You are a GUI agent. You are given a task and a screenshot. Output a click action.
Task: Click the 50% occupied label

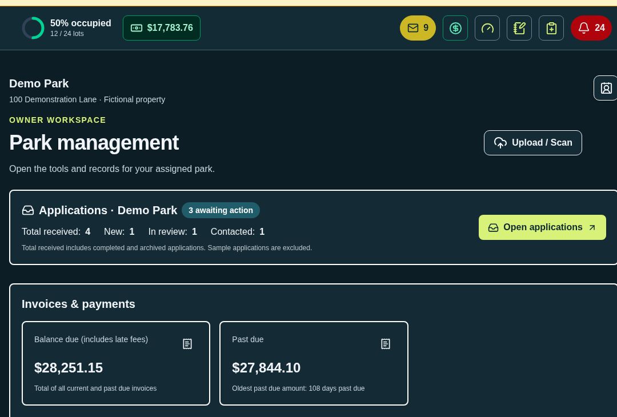[81, 23]
